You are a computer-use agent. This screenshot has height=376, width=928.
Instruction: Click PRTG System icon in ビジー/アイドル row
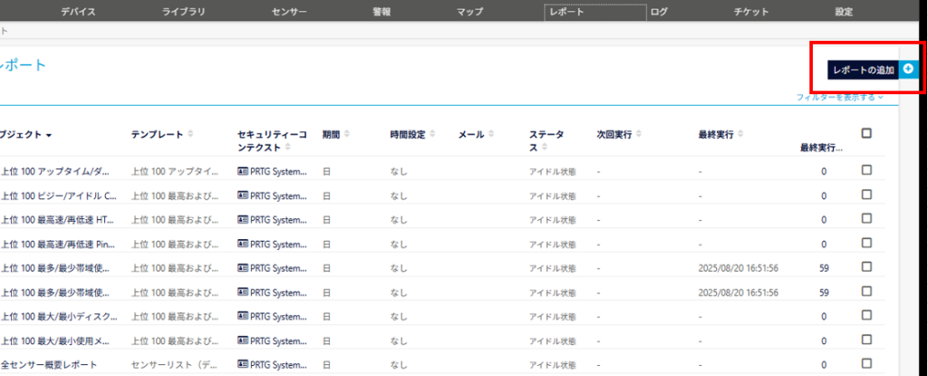click(243, 195)
